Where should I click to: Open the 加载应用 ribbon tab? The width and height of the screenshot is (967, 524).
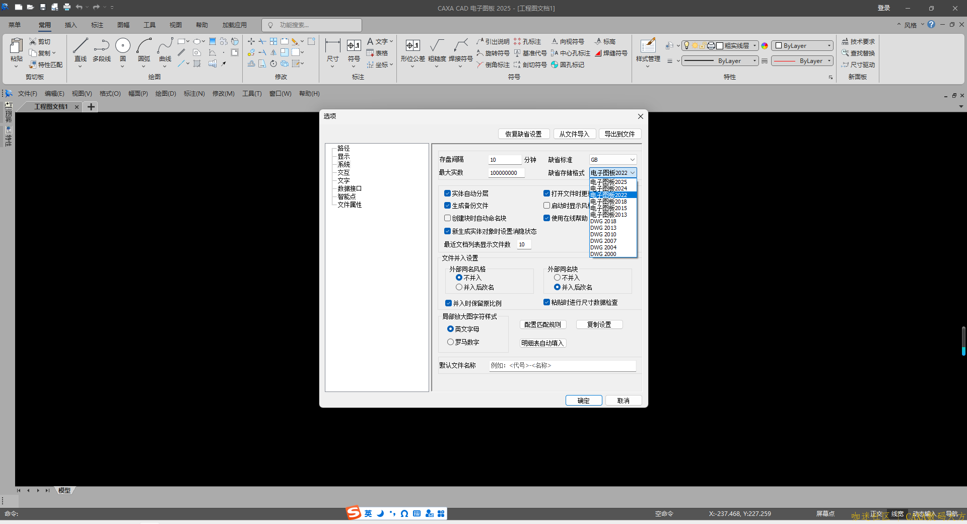click(x=235, y=25)
